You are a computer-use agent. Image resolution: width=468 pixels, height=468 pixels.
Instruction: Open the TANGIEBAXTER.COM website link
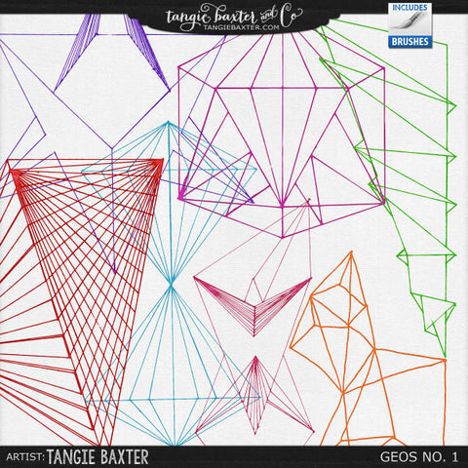[x=241, y=27]
